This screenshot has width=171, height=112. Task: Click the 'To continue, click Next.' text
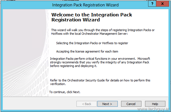65,92
